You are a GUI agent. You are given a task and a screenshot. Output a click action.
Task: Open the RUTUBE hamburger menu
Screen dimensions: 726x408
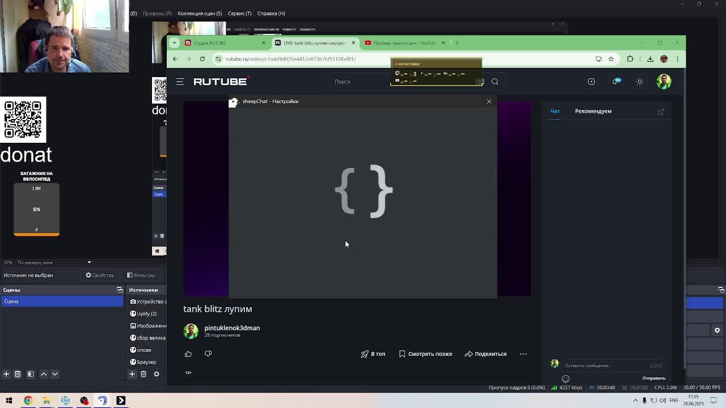[180, 82]
